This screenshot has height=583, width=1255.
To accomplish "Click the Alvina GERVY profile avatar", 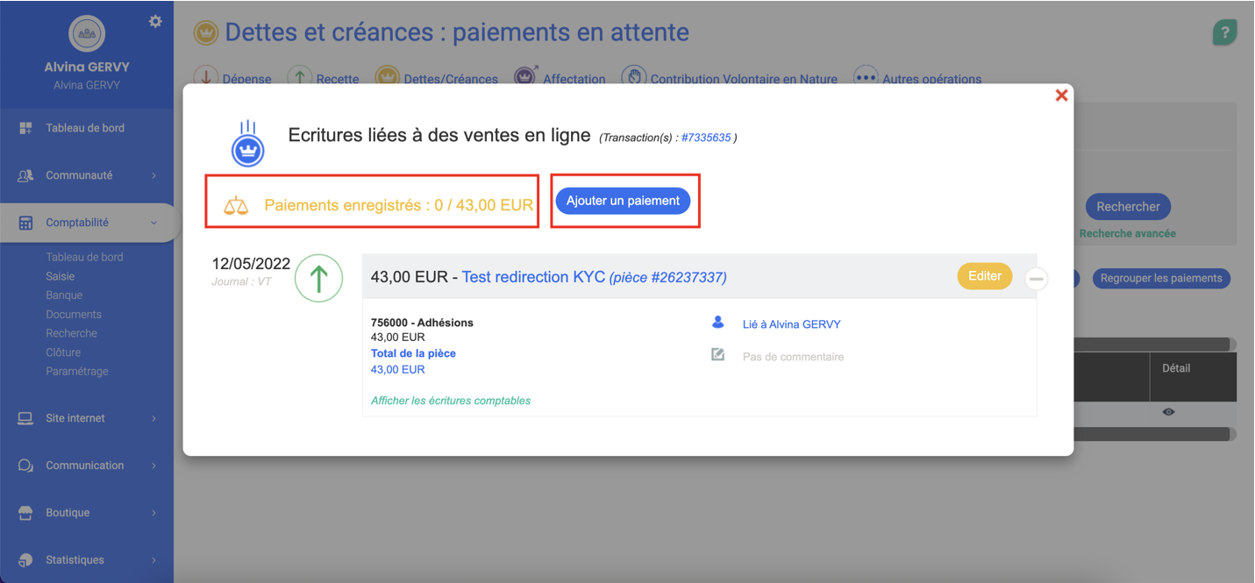I will click(87, 34).
